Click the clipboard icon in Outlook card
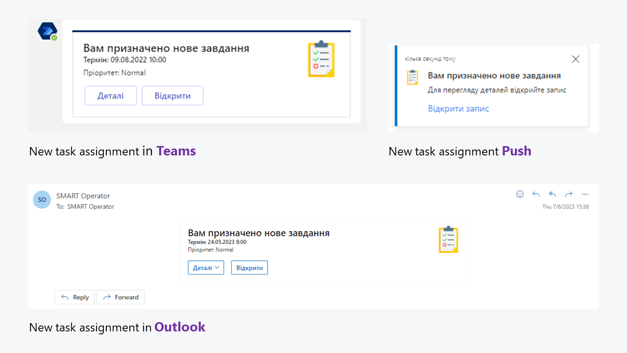 448,240
